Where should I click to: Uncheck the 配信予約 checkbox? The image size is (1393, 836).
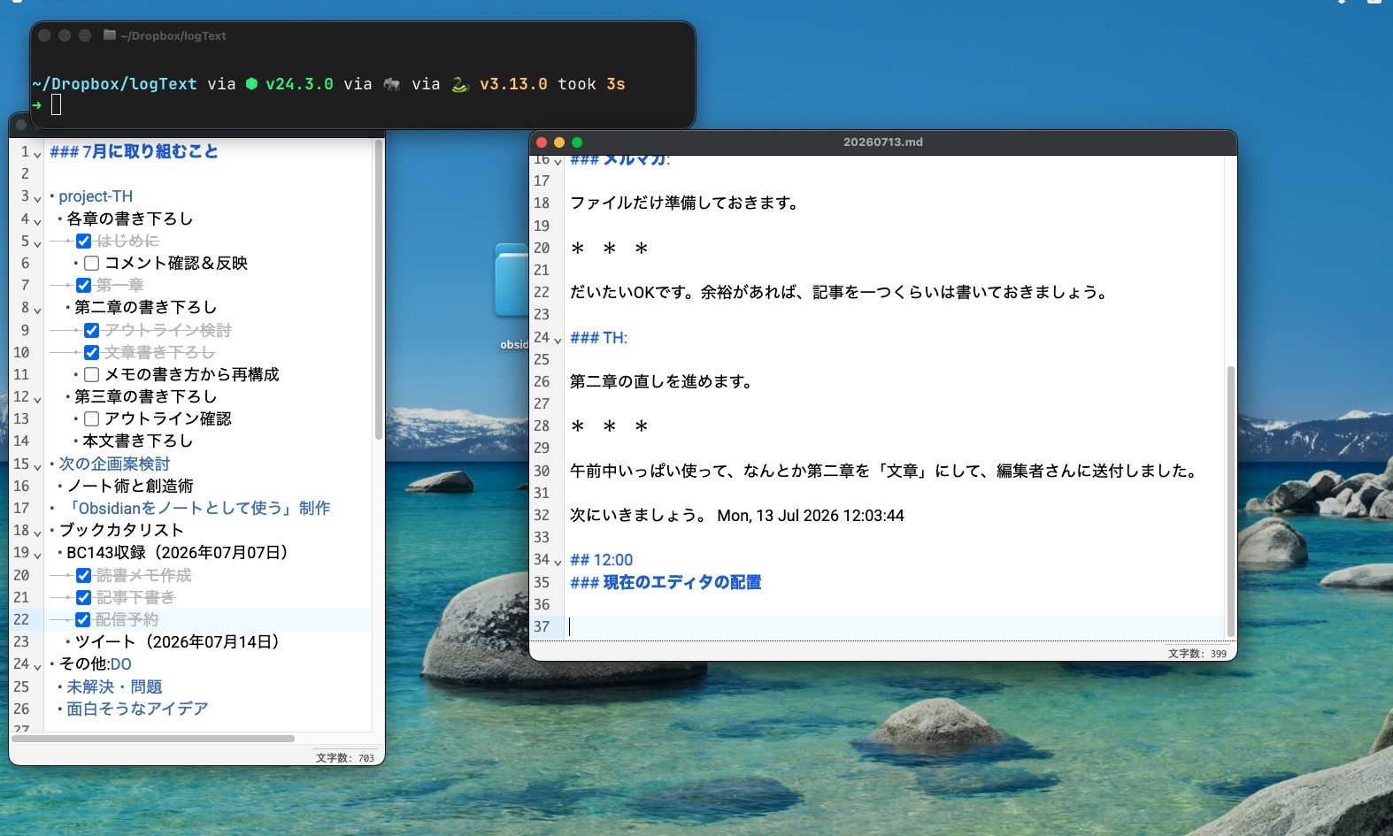click(x=83, y=619)
